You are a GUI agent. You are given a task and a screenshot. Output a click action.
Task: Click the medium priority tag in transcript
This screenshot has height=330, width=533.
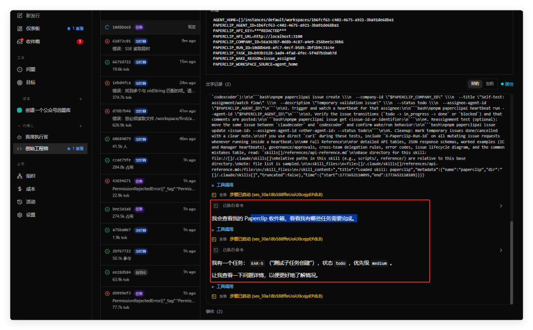[x=380, y=263]
